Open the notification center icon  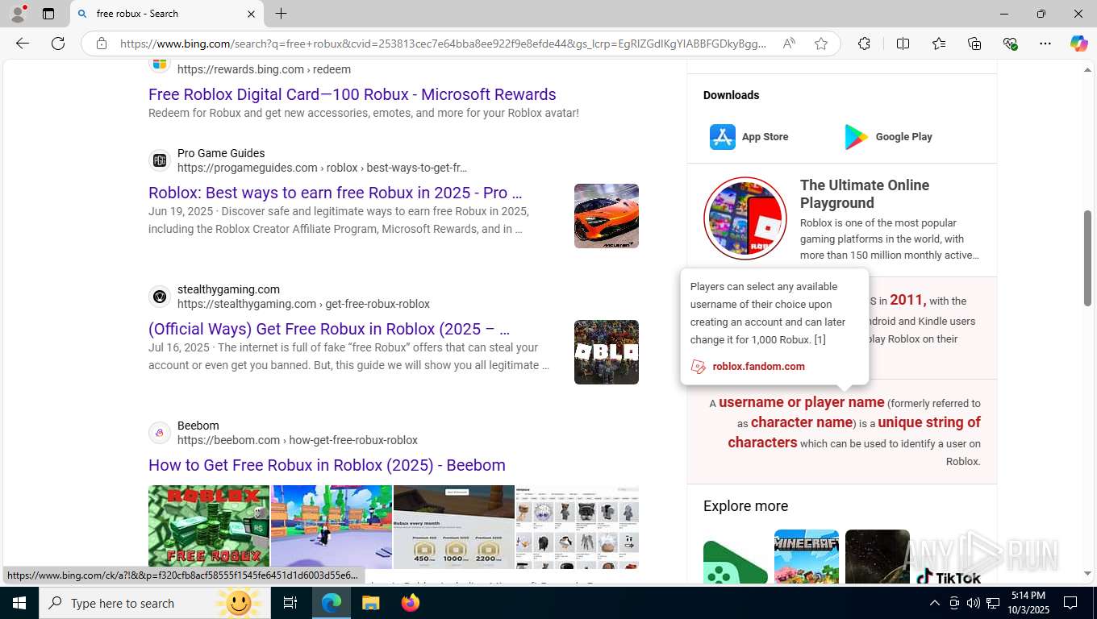[x=1070, y=603]
